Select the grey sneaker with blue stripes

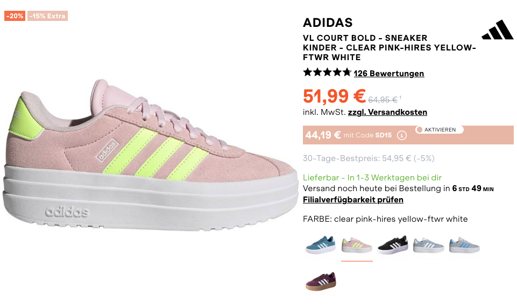coord(465,245)
